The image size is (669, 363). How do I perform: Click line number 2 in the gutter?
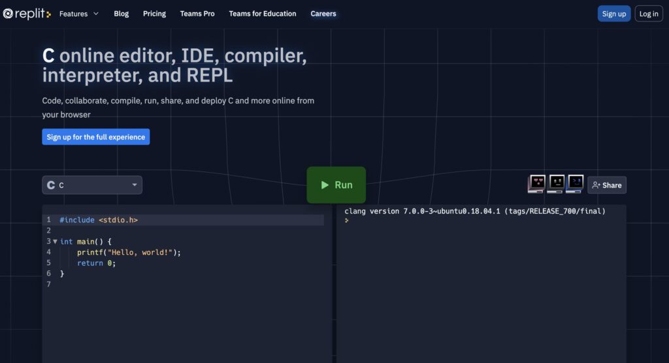pos(48,231)
